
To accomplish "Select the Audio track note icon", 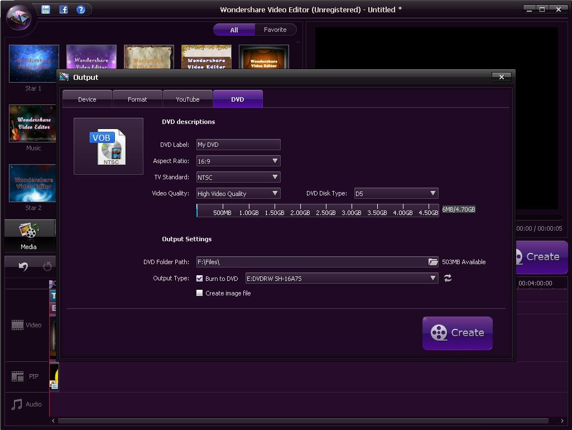I will [x=17, y=404].
